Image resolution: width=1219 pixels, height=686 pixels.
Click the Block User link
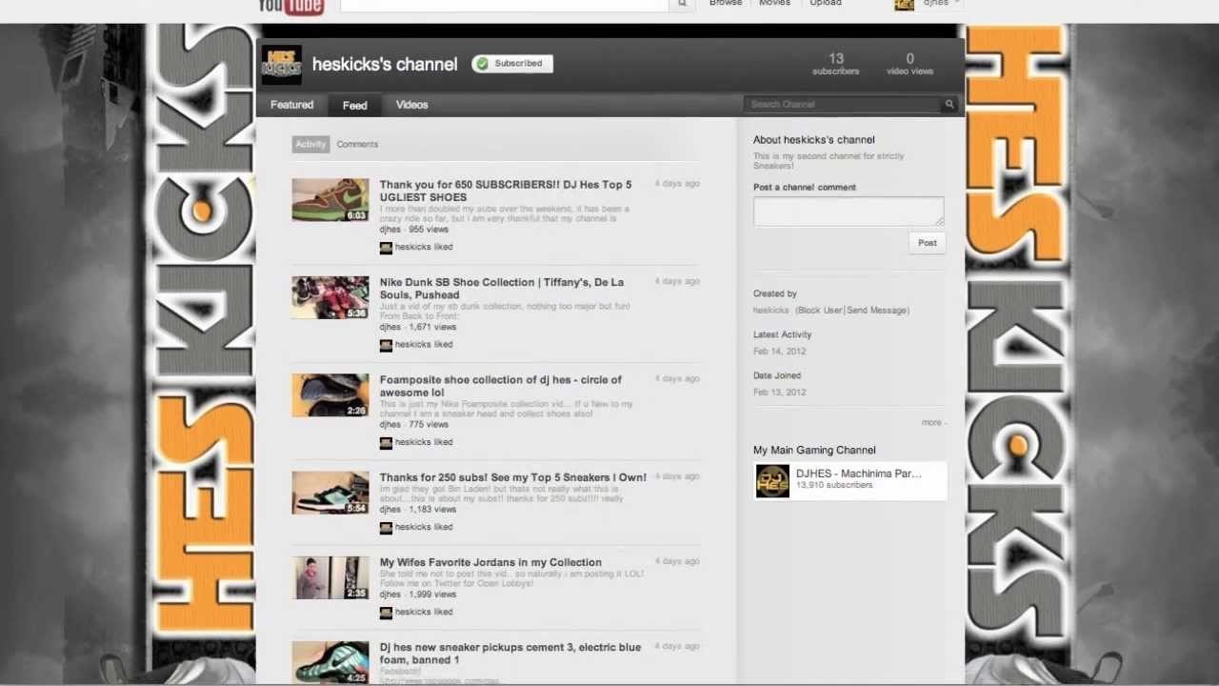[819, 311]
